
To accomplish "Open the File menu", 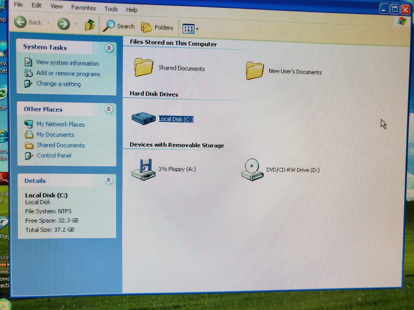I will 18,5.
